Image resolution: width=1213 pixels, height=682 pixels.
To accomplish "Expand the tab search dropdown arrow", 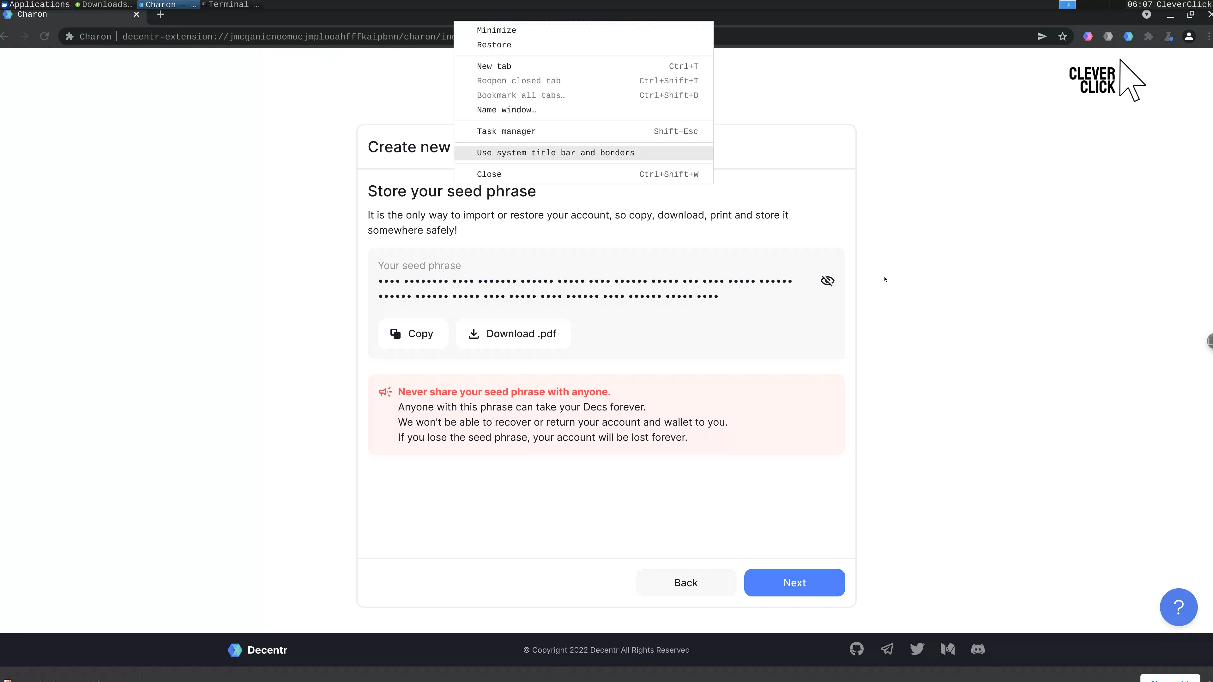I will [x=1147, y=15].
